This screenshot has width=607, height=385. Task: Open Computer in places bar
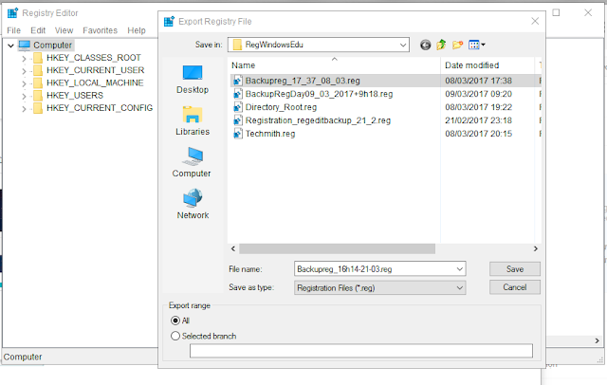tap(192, 163)
